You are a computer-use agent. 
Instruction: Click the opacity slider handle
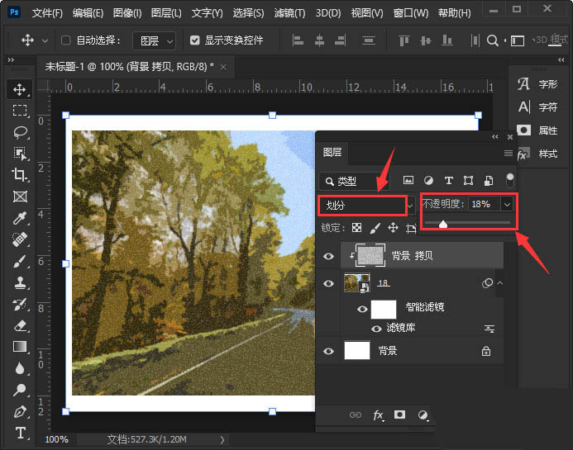[x=443, y=224]
